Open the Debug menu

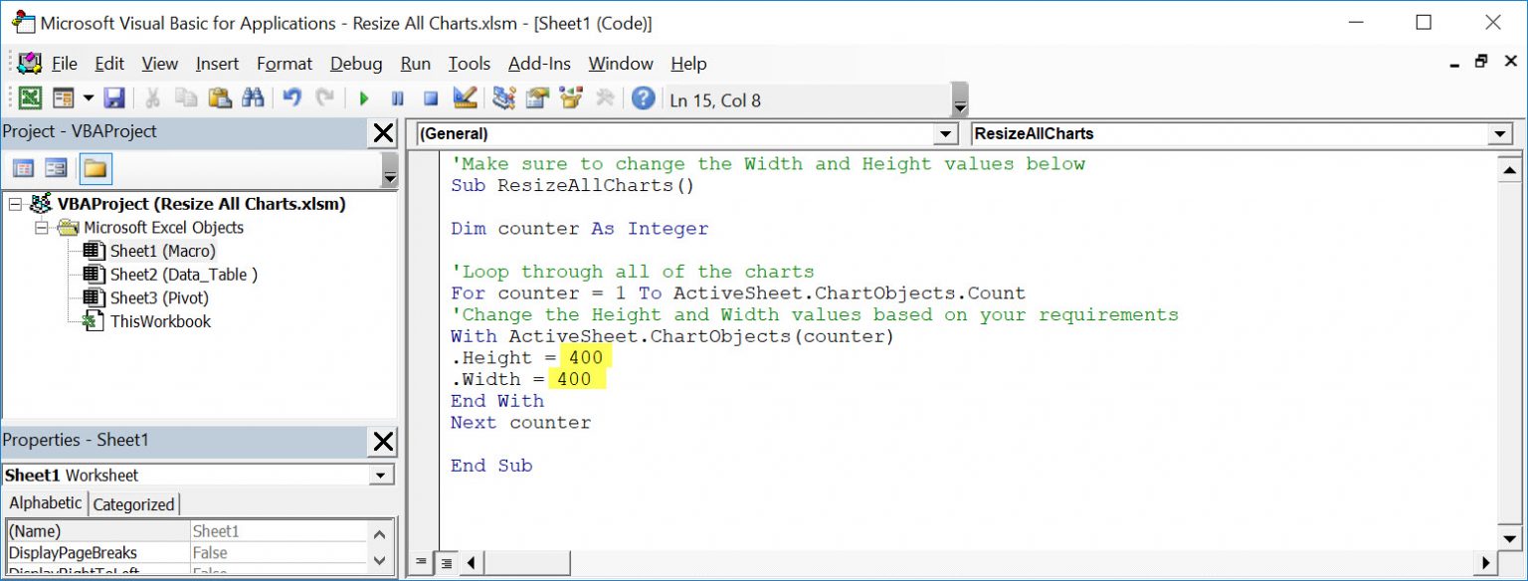coord(356,64)
